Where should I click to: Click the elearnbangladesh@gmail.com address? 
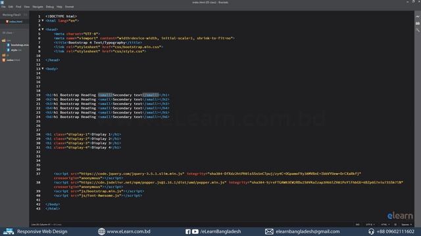point(307,231)
